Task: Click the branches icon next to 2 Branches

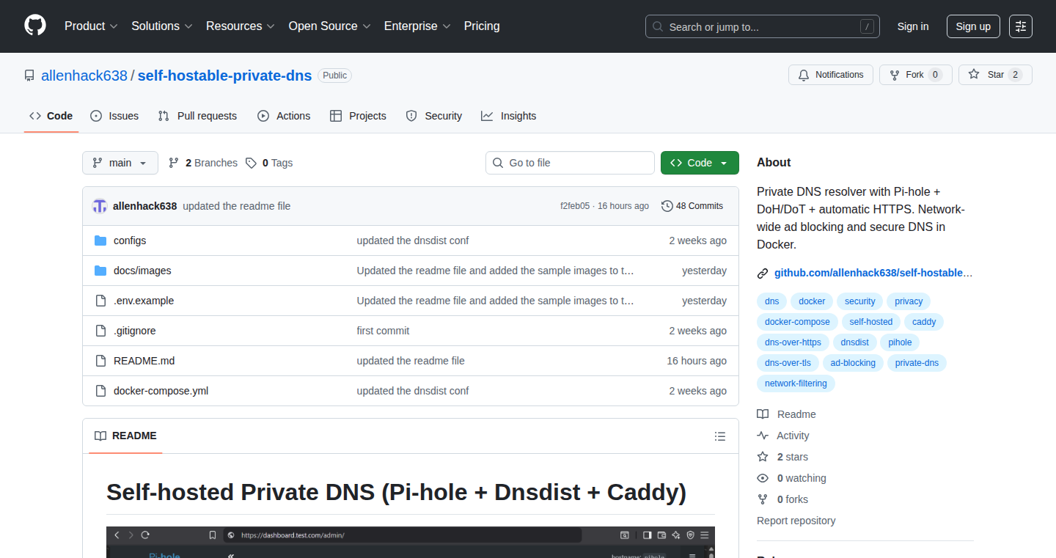Action: click(174, 163)
